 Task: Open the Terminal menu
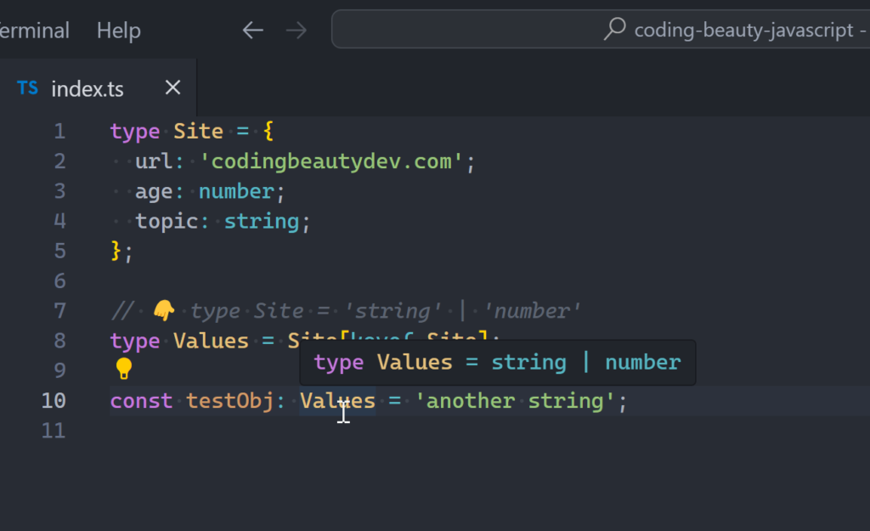(x=34, y=31)
